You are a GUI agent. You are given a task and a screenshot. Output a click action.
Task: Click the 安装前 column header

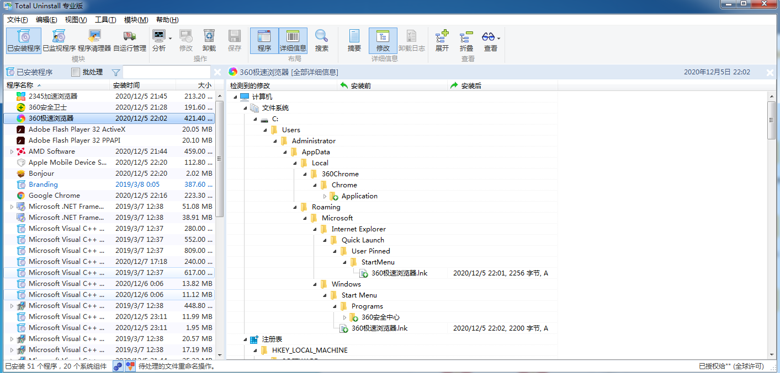pos(392,85)
